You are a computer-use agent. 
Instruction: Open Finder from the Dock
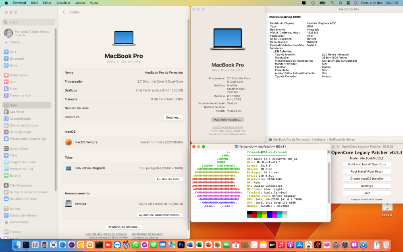click(17, 245)
